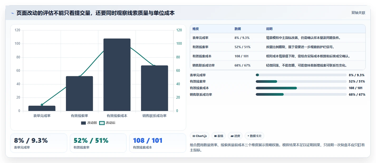Image resolution: width=376 pixels, height=163 pixels.
Task: Click the 说明 column header
Action: [269, 29]
